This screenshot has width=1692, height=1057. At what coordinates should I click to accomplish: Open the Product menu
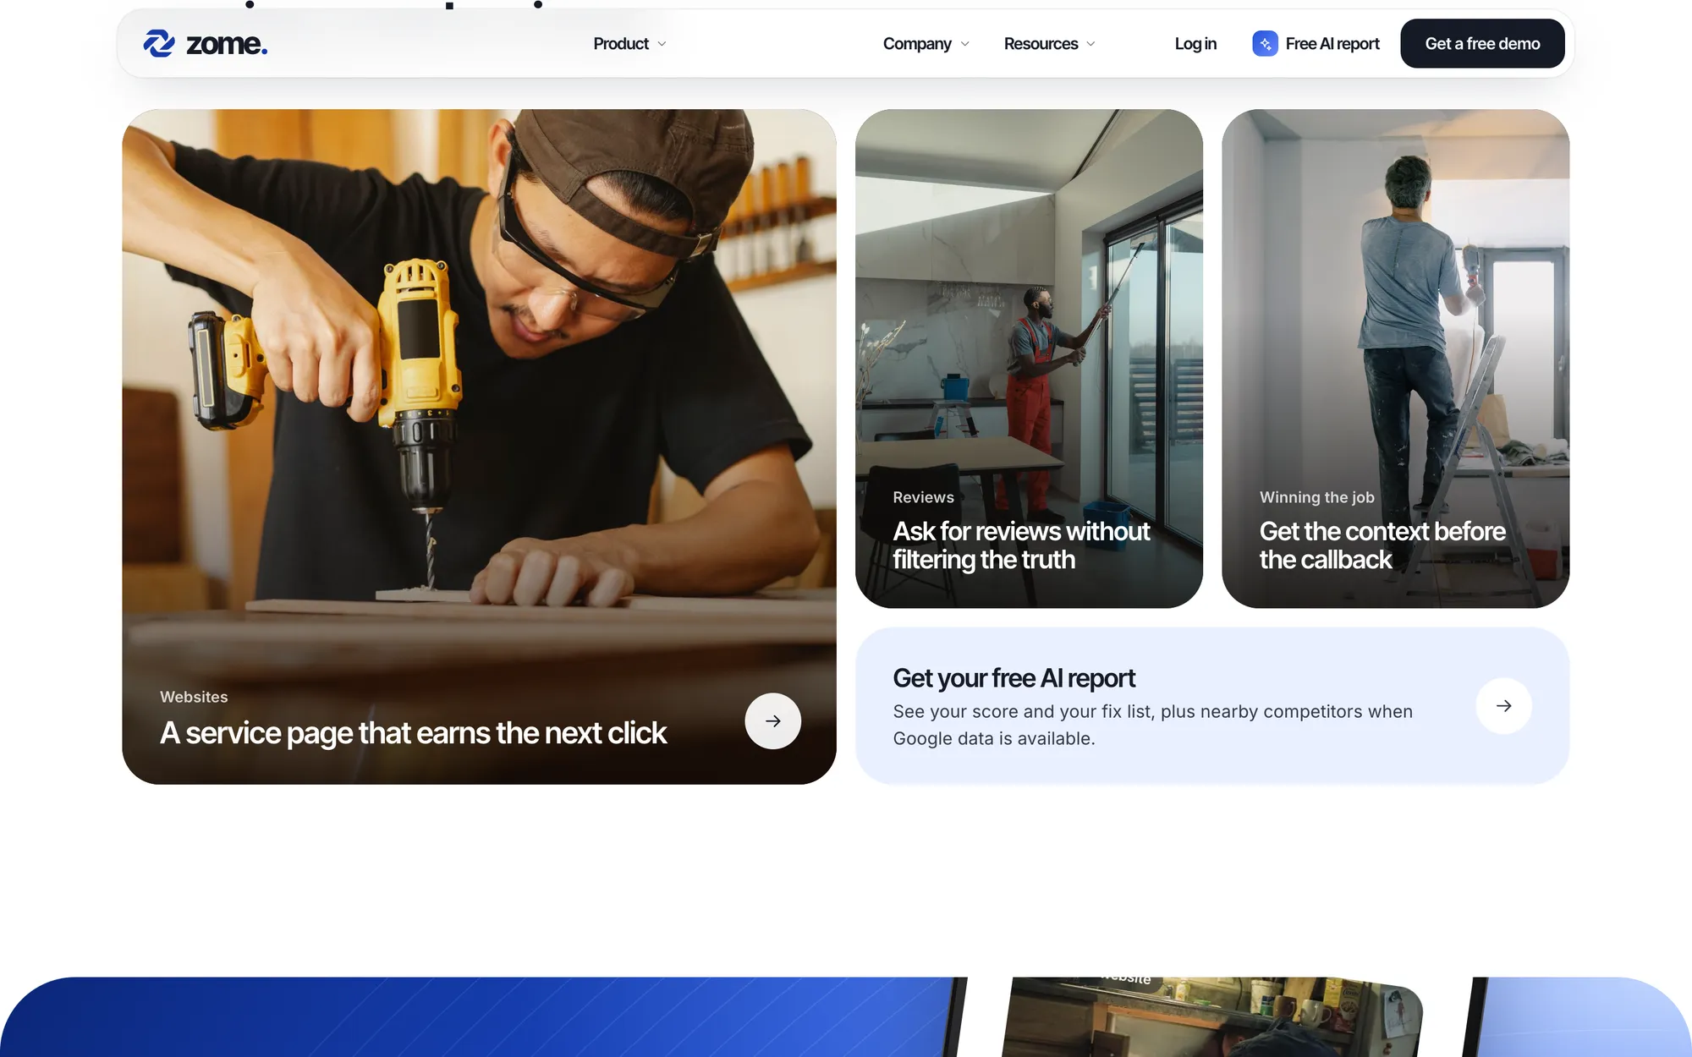(629, 43)
